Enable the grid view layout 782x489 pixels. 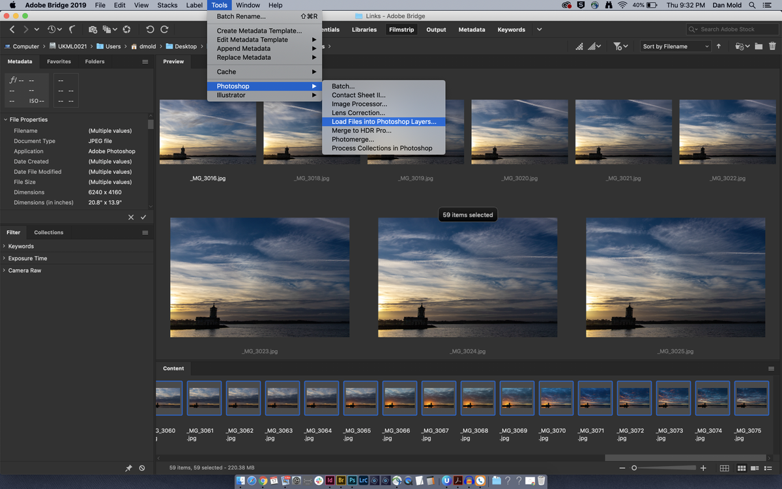tap(742, 468)
